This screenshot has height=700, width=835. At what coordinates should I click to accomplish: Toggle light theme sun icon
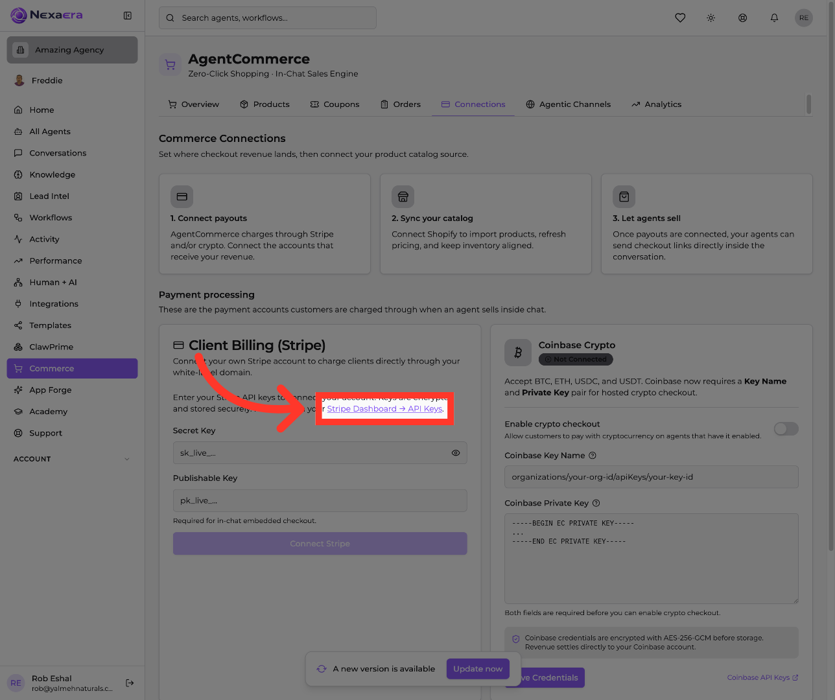point(711,18)
